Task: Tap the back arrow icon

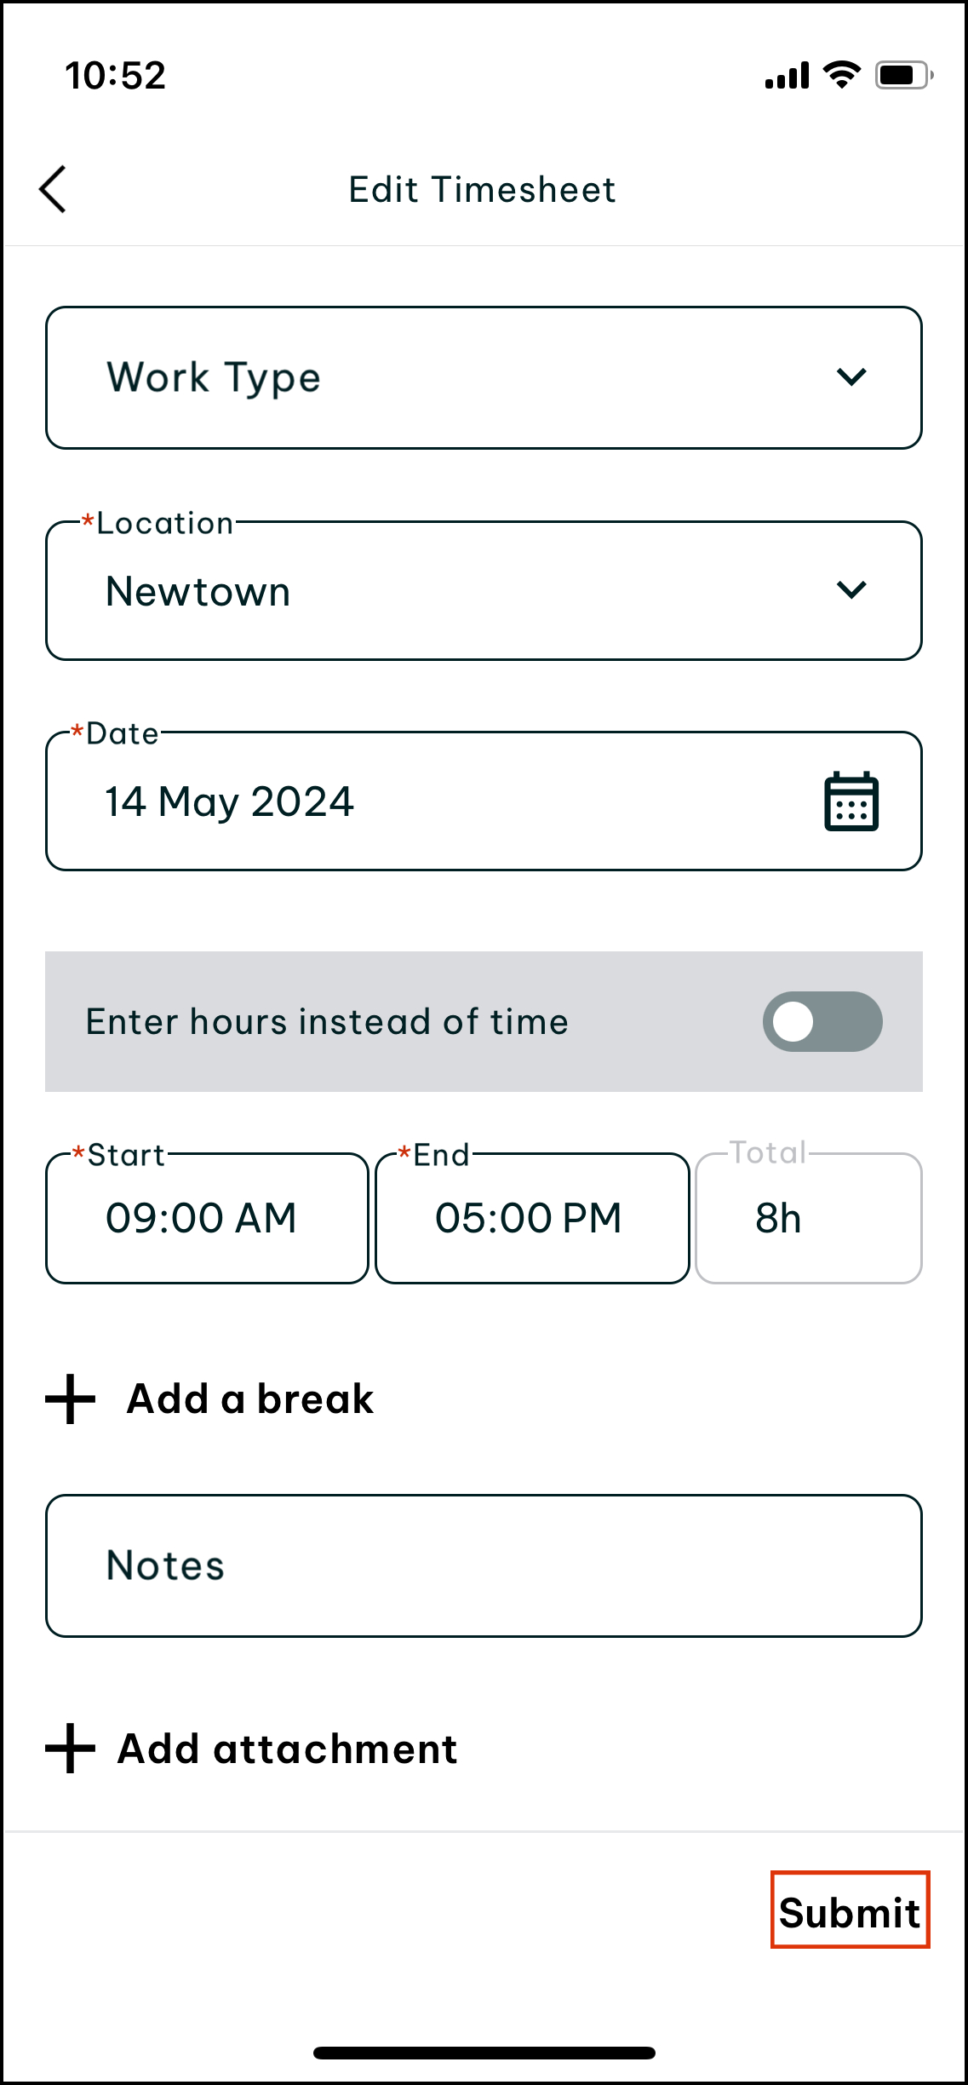Action: click(x=53, y=189)
